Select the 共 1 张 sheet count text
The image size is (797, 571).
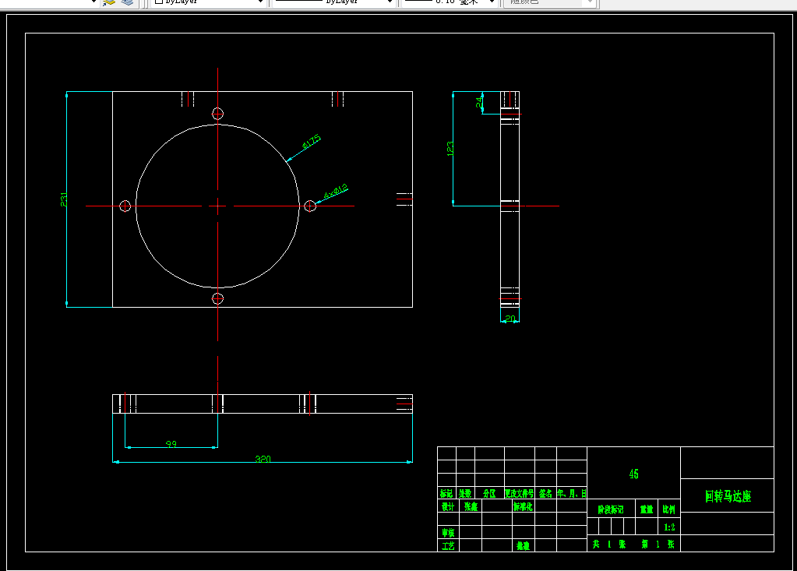coord(609,544)
